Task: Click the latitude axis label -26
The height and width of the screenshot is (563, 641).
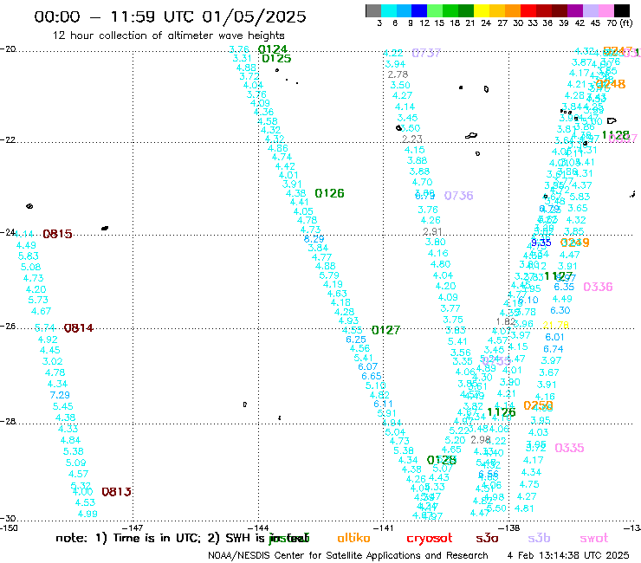Action: point(8,327)
